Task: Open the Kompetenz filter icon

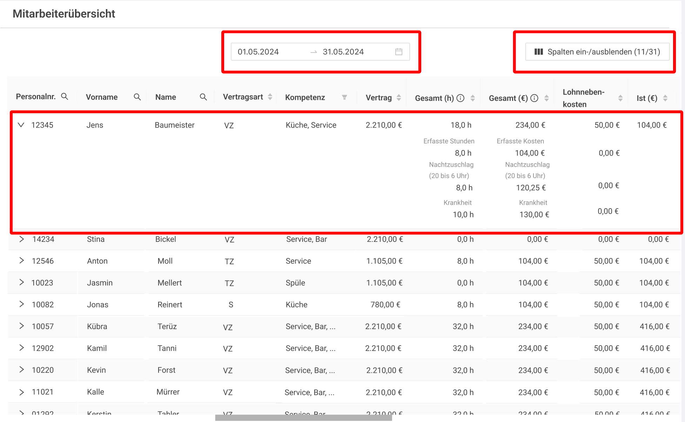Action: coord(344,97)
